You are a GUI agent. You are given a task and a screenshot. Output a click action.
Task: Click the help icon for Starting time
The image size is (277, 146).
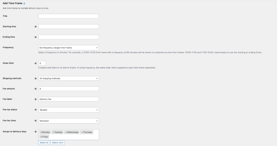(36, 27)
